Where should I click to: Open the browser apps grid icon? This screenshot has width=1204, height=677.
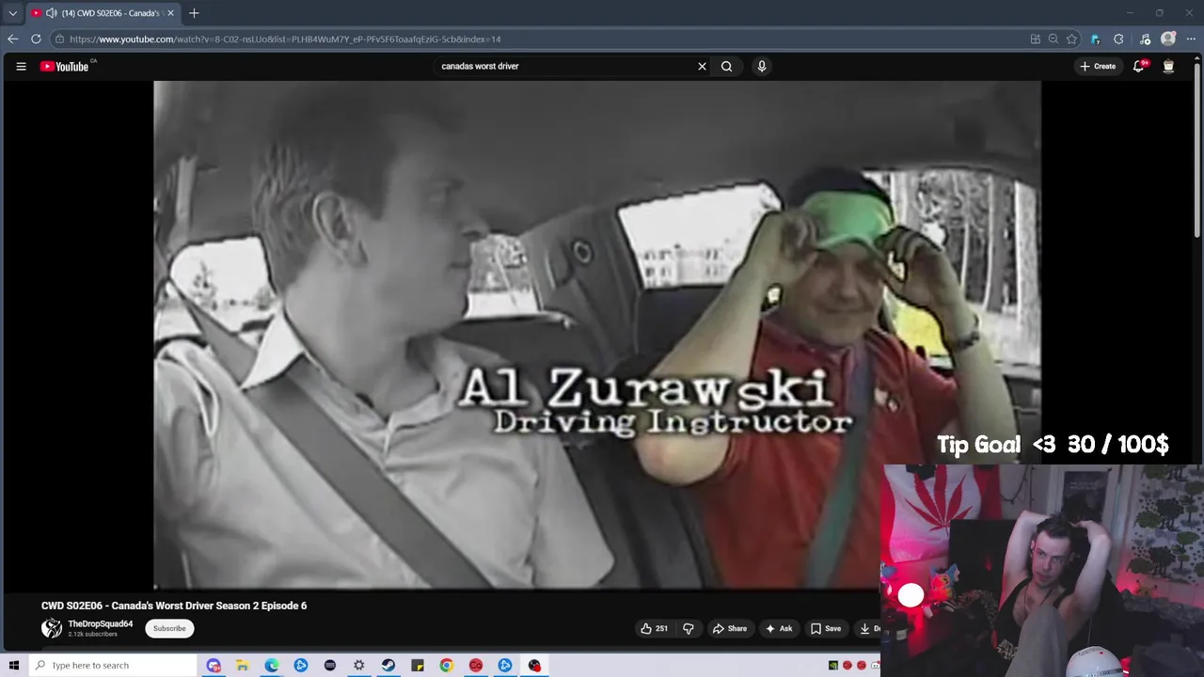coord(1036,39)
